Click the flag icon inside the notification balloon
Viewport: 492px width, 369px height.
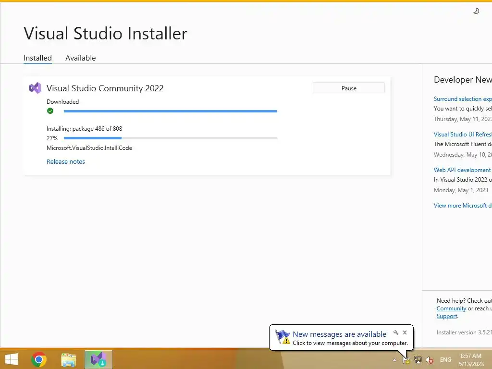tap(283, 337)
